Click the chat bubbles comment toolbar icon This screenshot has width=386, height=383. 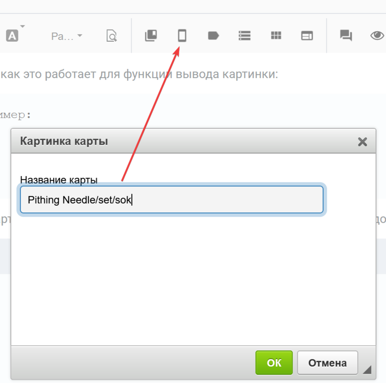[x=346, y=36]
